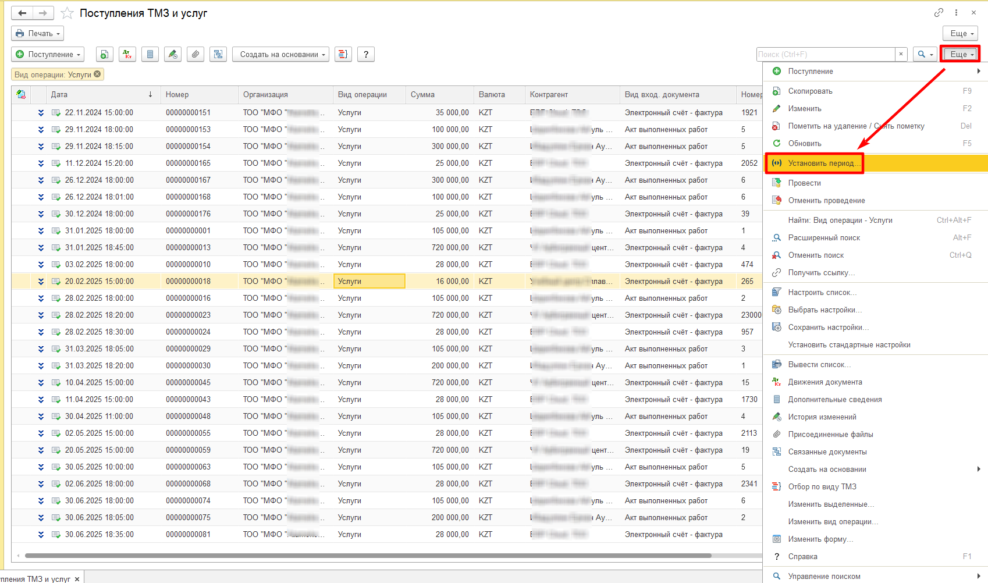Click the Дт/Кт document movements toolbar icon
The width and height of the screenshot is (988, 583).
127,54
